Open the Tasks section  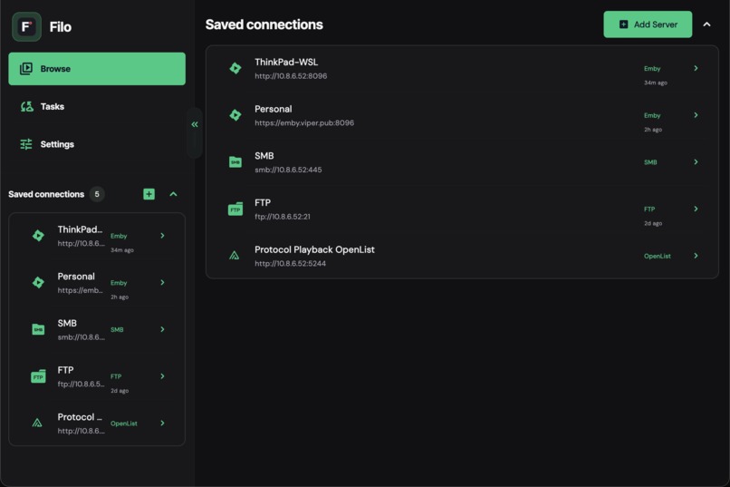[97, 106]
